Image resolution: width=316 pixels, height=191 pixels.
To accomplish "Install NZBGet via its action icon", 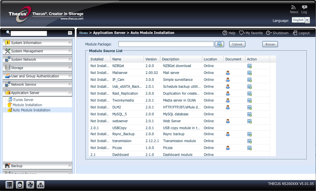I will (x=250, y=66).
